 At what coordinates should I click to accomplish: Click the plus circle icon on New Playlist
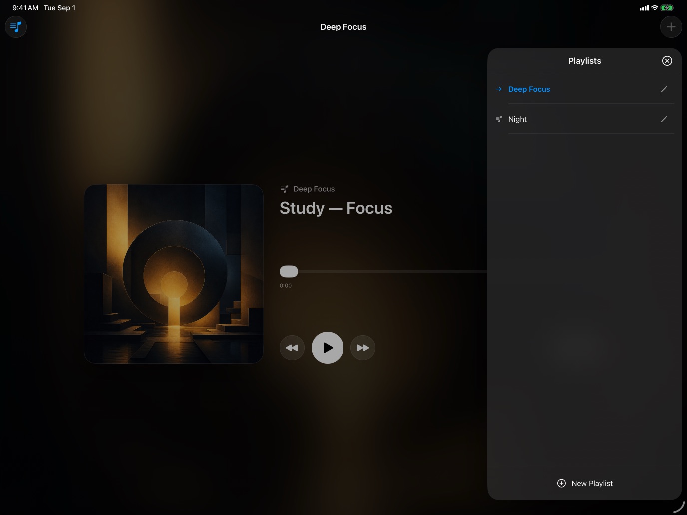coord(561,483)
